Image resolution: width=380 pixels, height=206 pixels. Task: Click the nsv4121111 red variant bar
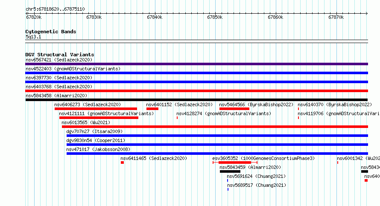pos(99,118)
